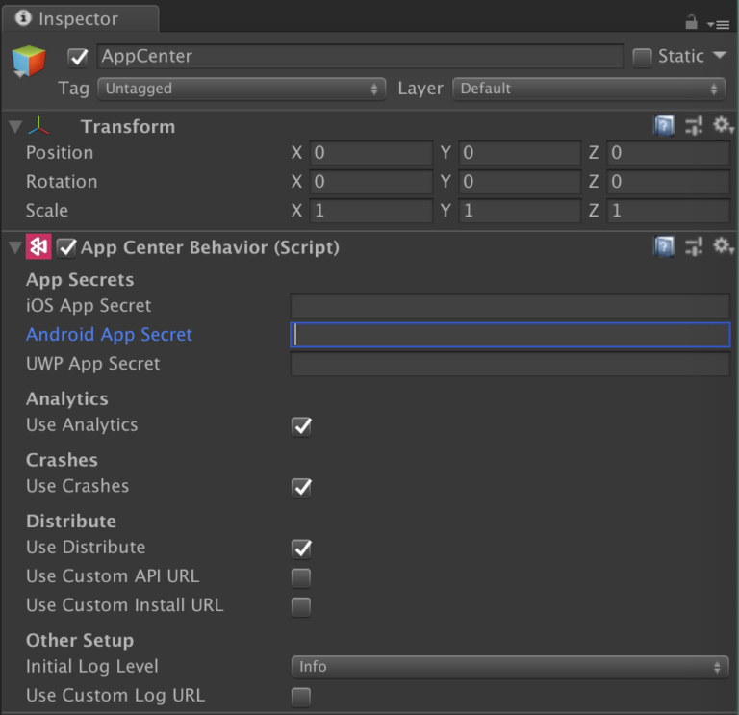Open App Center Behavior gear settings
This screenshot has height=715, width=739.
[x=723, y=246]
